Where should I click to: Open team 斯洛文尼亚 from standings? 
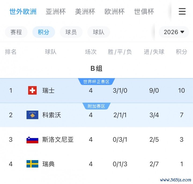(x=58, y=140)
